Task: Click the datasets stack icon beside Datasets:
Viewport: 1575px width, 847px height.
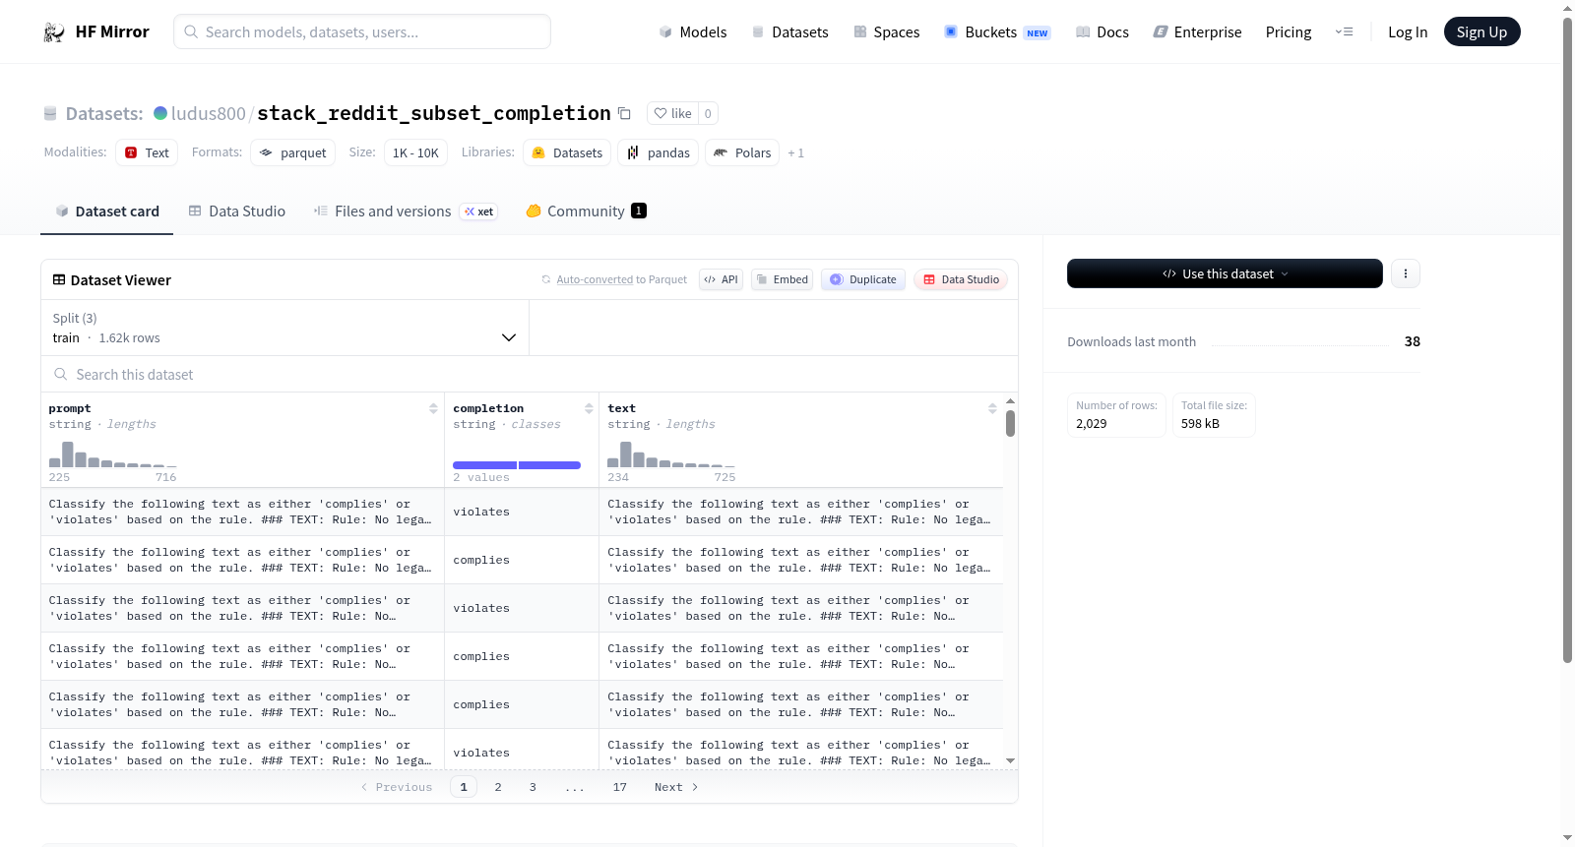Action: (x=50, y=114)
